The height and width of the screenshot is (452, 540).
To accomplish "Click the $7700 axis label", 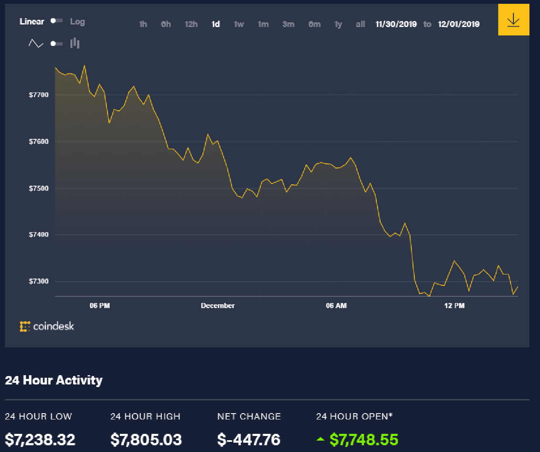I will [39, 95].
